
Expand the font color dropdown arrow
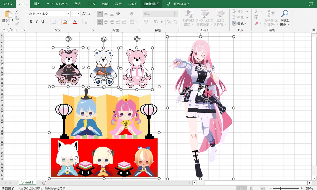coord(79,22)
